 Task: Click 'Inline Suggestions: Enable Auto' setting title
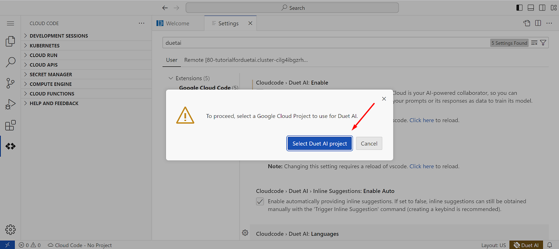pos(325,191)
